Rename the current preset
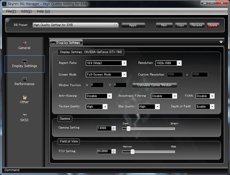This screenshot has width=230, height=175. [x=197, y=25]
